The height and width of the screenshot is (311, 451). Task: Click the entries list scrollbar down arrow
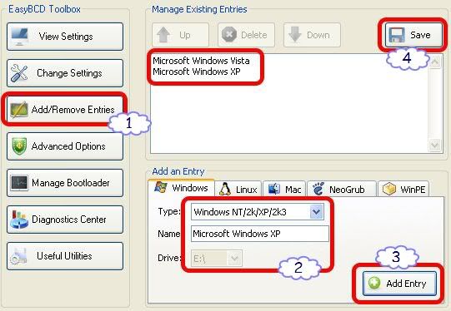click(x=434, y=146)
